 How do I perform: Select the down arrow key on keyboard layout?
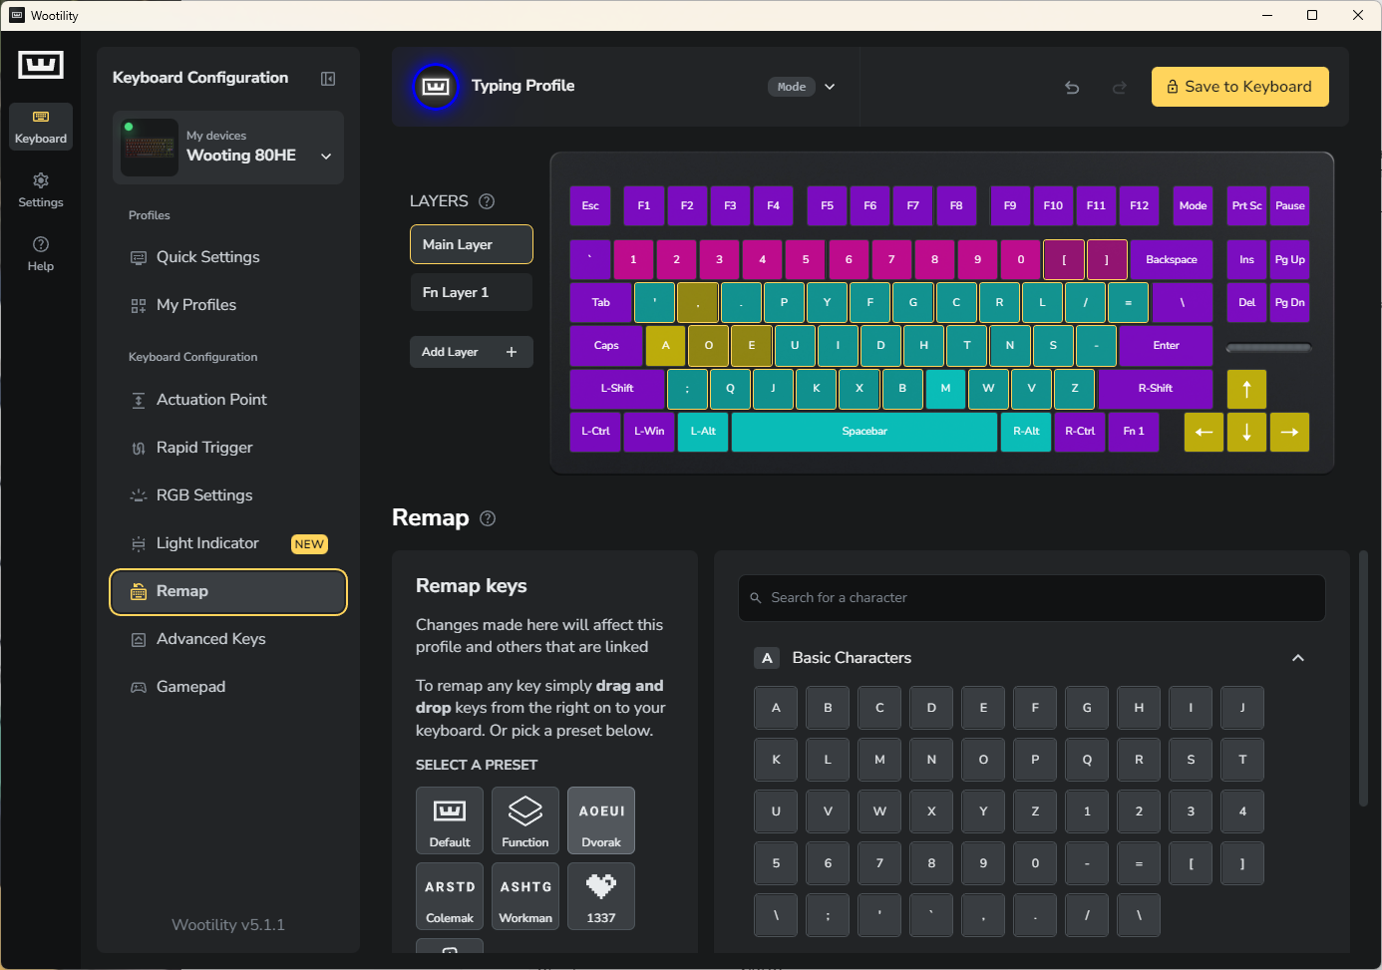pyautogui.click(x=1246, y=432)
